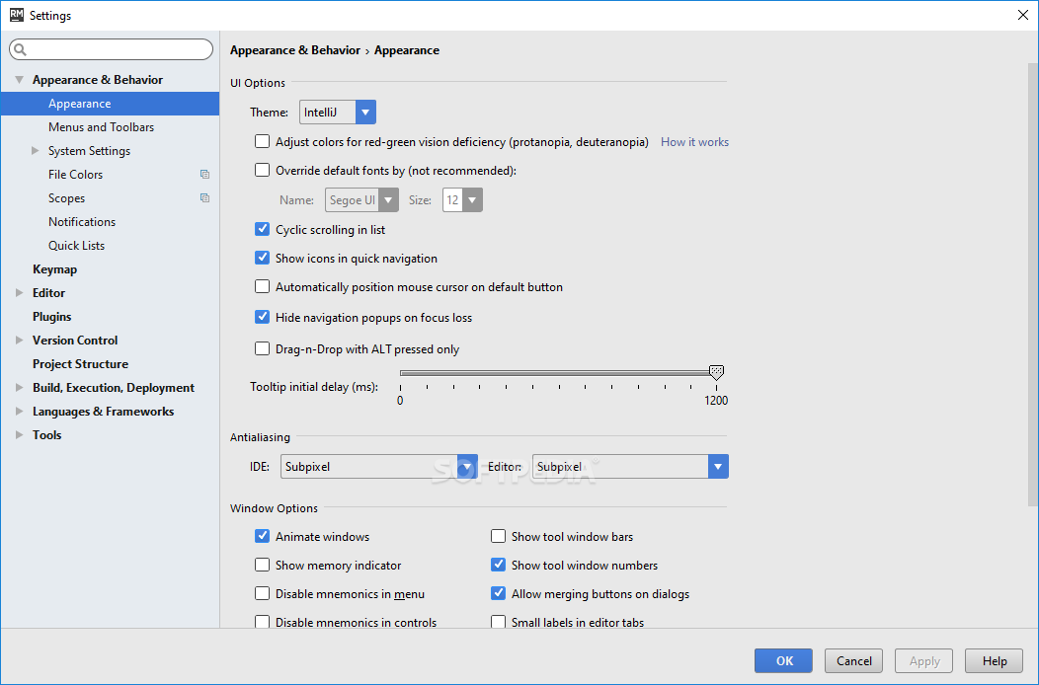Image resolution: width=1039 pixels, height=685 pixels.
Task: Open Project Structure settings
Action: 80,363
